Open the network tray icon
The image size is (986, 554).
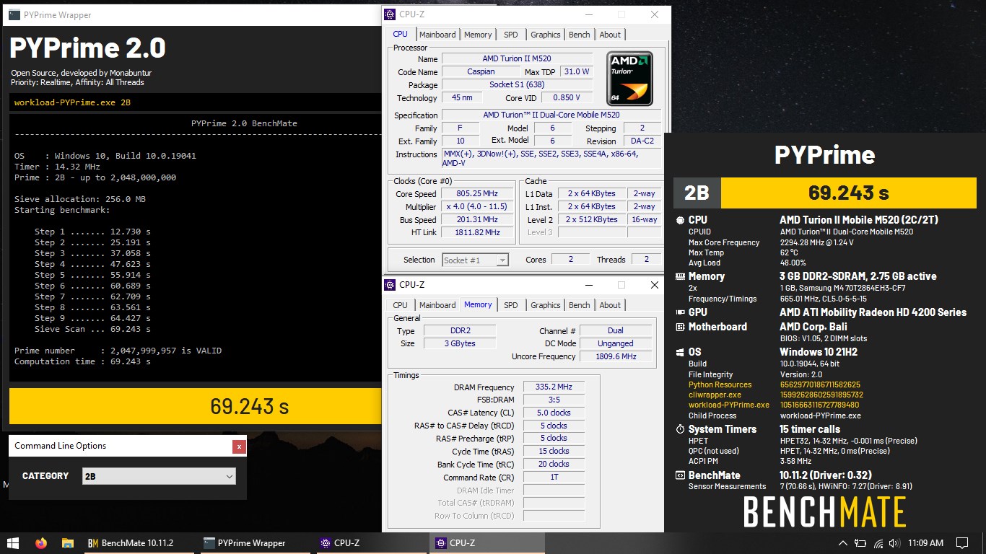click(x=878, y=543)
